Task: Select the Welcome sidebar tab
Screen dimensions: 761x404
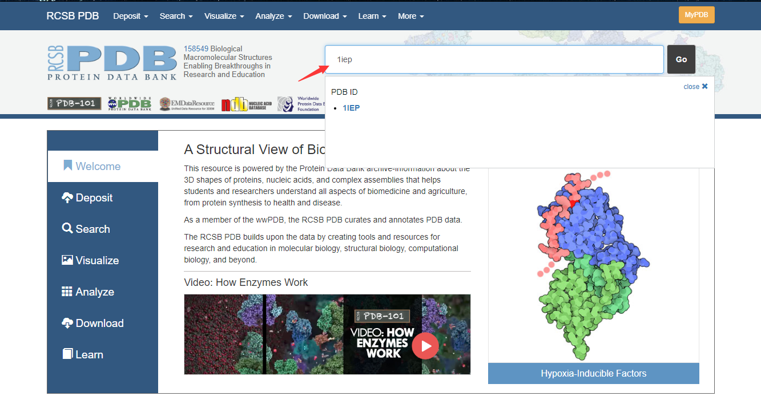Action: pos(103,166)
